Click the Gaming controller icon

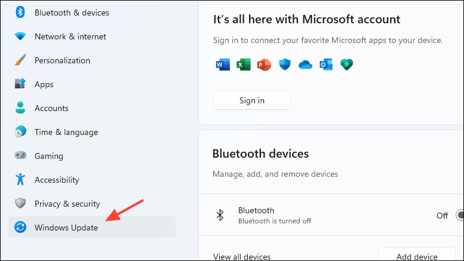[x=20, y=155]
